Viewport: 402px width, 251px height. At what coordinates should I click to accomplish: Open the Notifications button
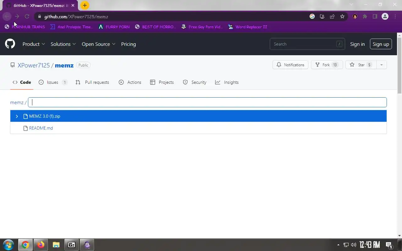coord(291,65)
